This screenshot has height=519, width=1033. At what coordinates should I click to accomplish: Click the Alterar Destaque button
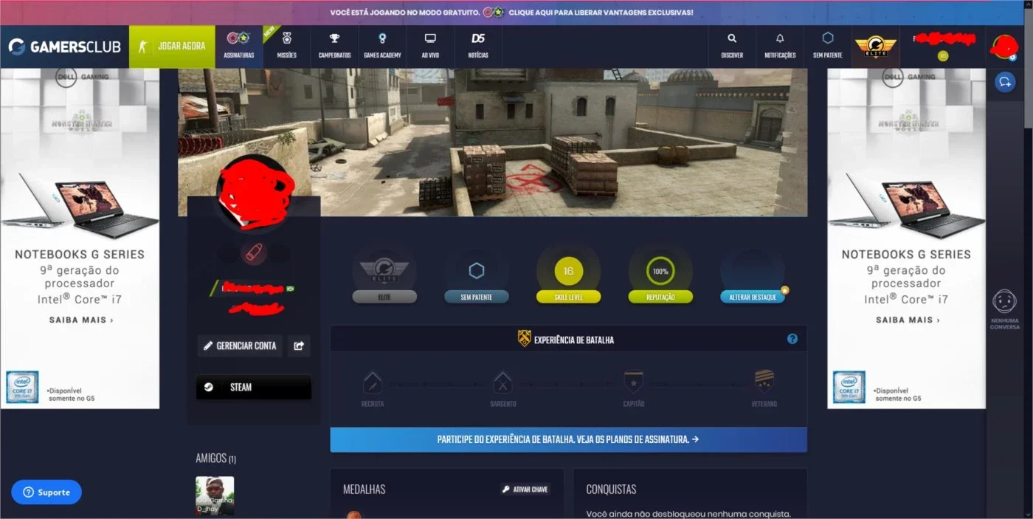click(753, 297)
